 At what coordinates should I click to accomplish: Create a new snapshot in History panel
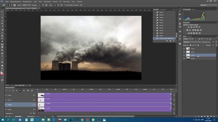170,41
